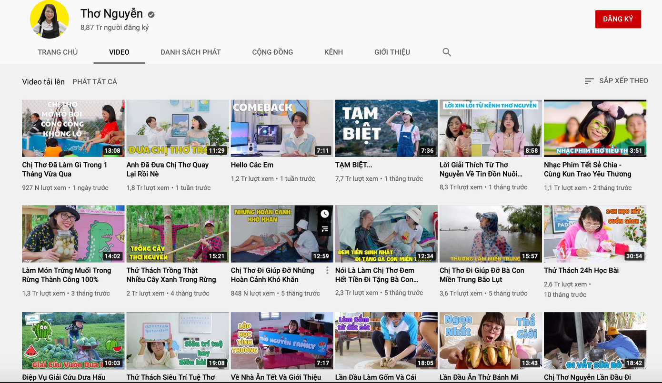Open the video titled 'Hello Các Em'

252,165
